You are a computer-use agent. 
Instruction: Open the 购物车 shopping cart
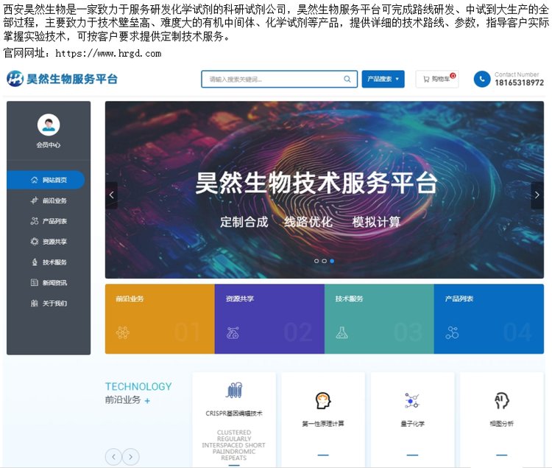[436, 79]
